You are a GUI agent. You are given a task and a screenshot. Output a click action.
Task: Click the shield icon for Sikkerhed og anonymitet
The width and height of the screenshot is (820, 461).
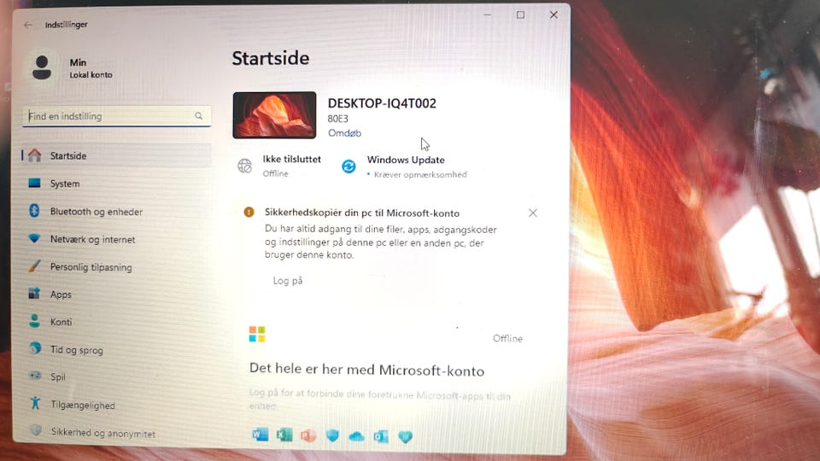(36, 430)
